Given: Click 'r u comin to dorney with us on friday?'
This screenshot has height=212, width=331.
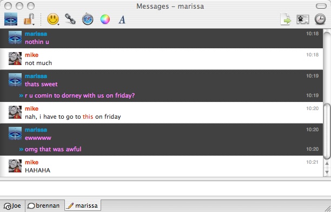Looking at the screenshot, I should [x=80, y=95].
